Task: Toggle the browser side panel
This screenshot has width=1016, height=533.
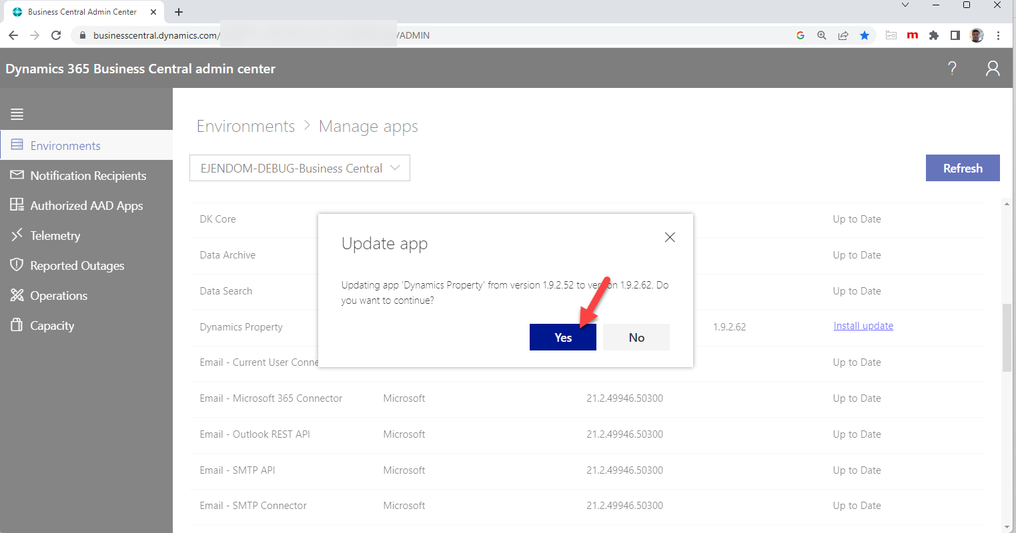Action: [x=955, y=35]
